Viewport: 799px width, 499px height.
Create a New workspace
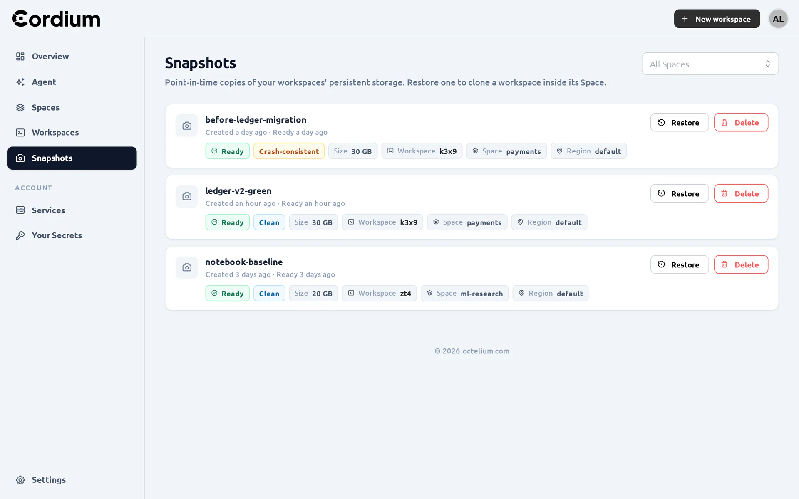pos(717,19)
